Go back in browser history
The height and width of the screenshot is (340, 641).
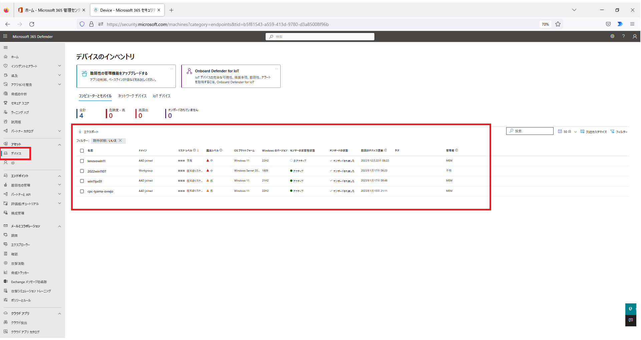pos(8,24)
